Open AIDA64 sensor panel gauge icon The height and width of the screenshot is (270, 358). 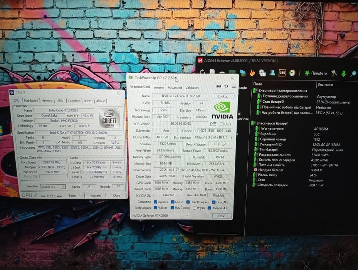(292, 73)
